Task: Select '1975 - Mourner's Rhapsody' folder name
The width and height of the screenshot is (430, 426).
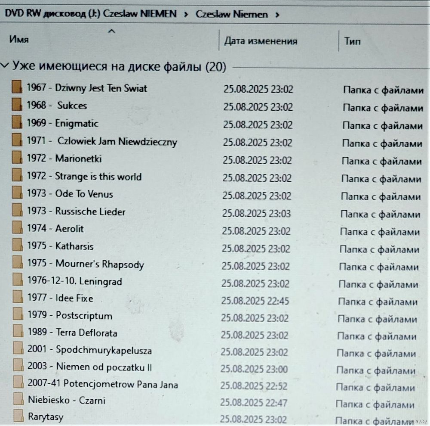Action: (x=86, y=264)
